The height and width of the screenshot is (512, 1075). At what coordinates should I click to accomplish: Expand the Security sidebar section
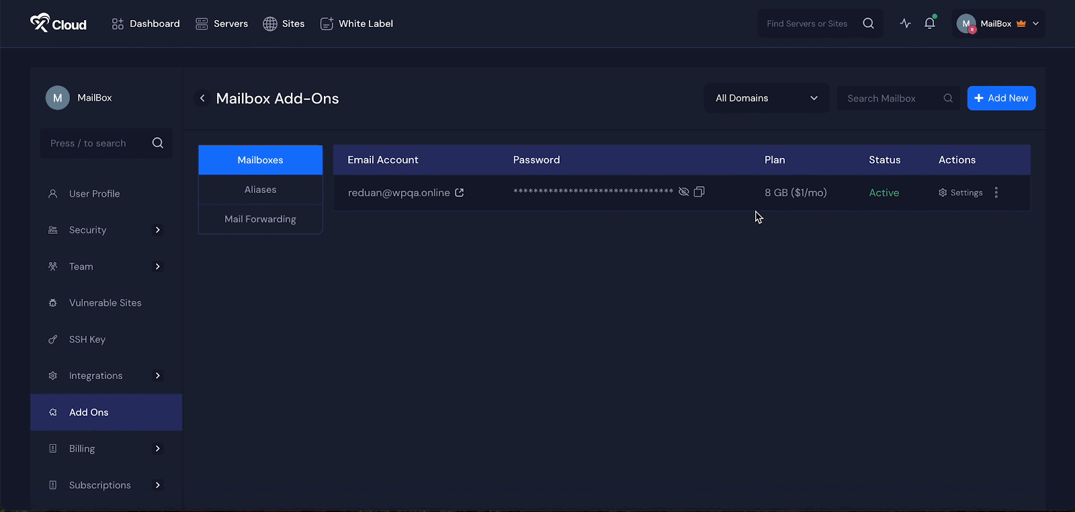(x=158, y=230)
